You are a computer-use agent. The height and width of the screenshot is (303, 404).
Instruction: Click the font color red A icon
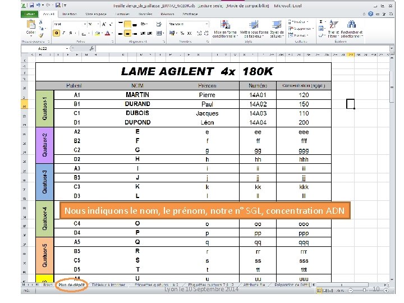(108, 33)
